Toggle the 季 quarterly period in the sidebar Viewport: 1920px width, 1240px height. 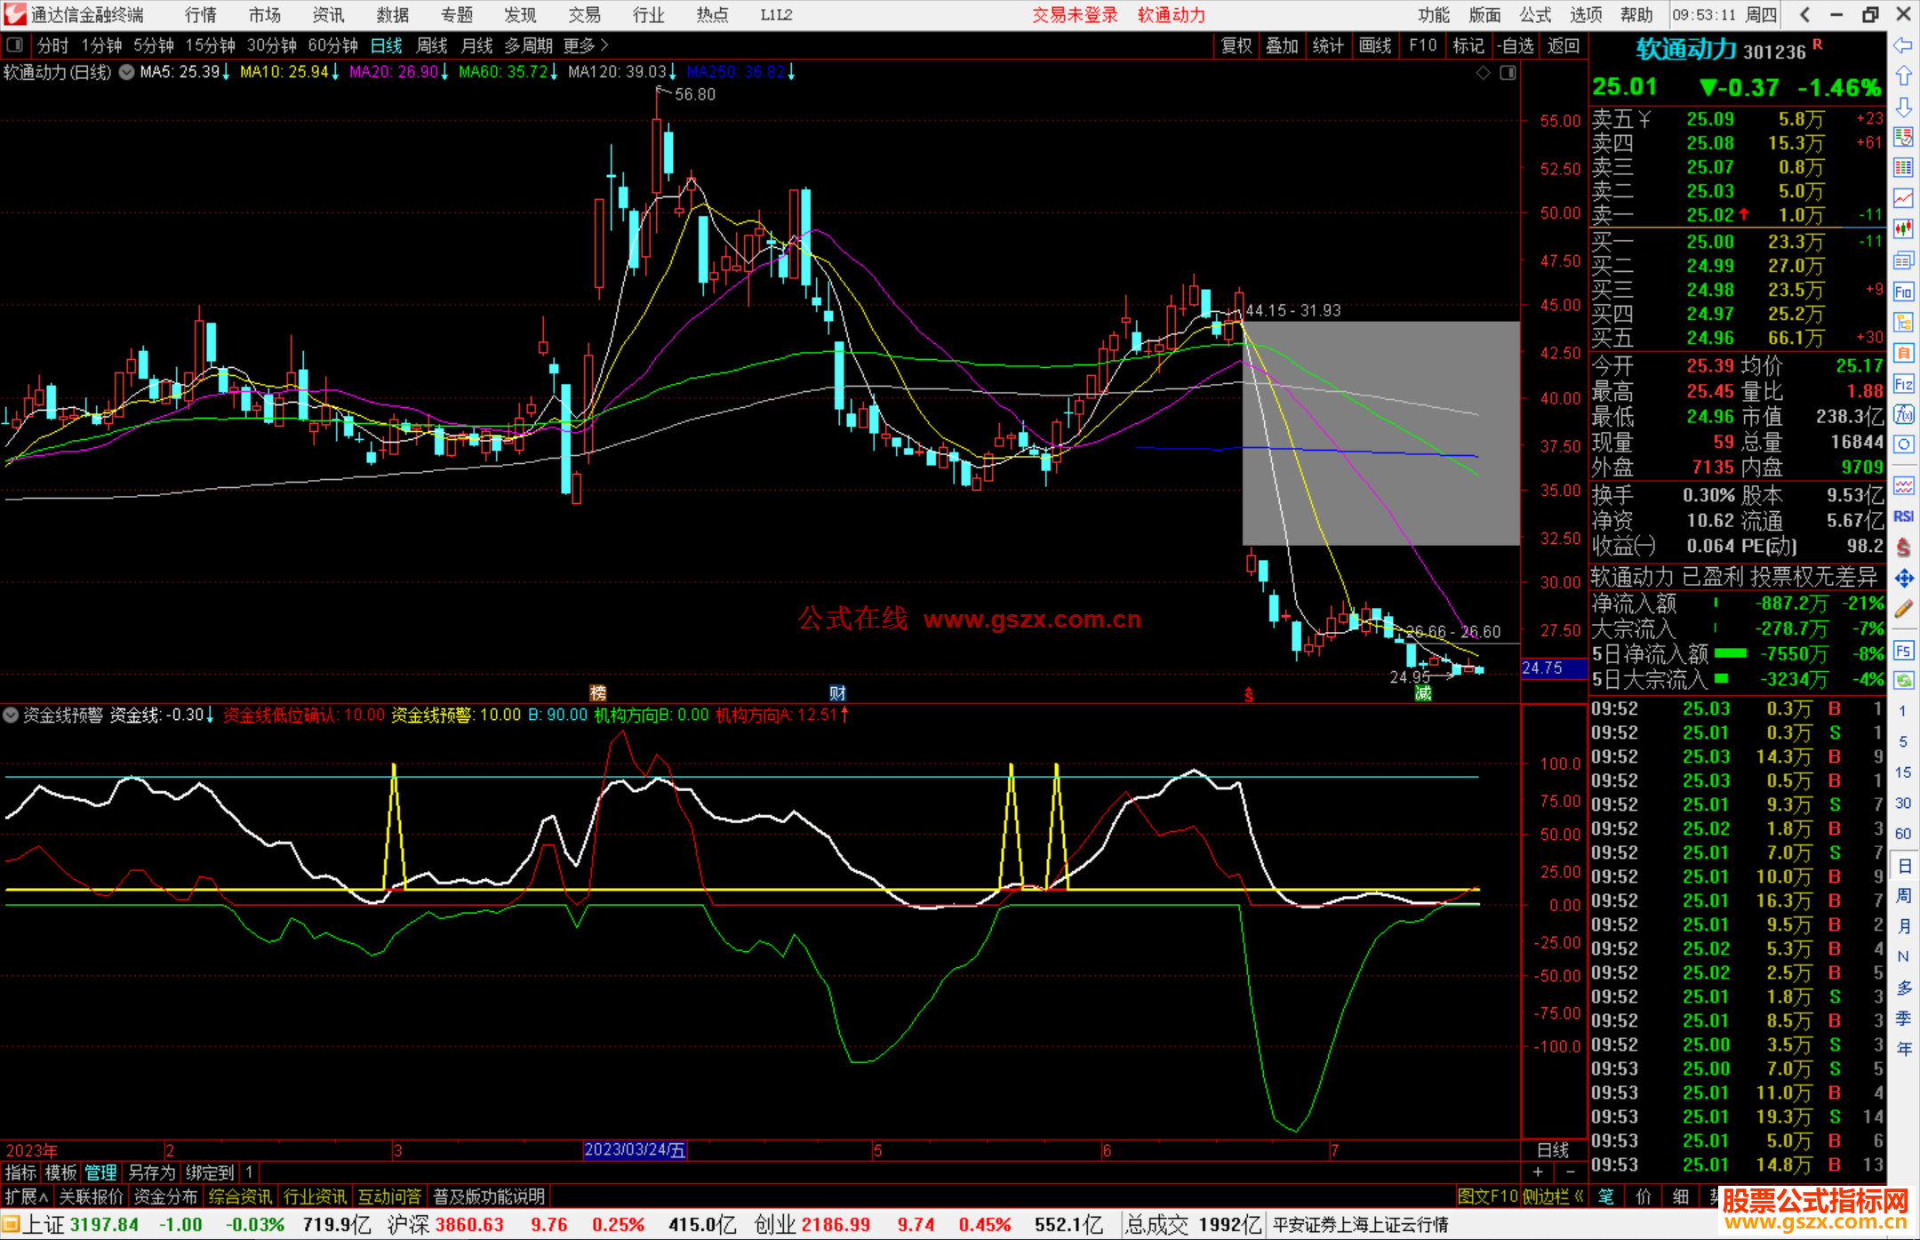pos(1903,1018)
